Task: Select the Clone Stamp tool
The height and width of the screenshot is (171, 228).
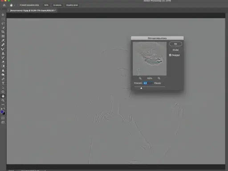Action: [x=3, y=53]
